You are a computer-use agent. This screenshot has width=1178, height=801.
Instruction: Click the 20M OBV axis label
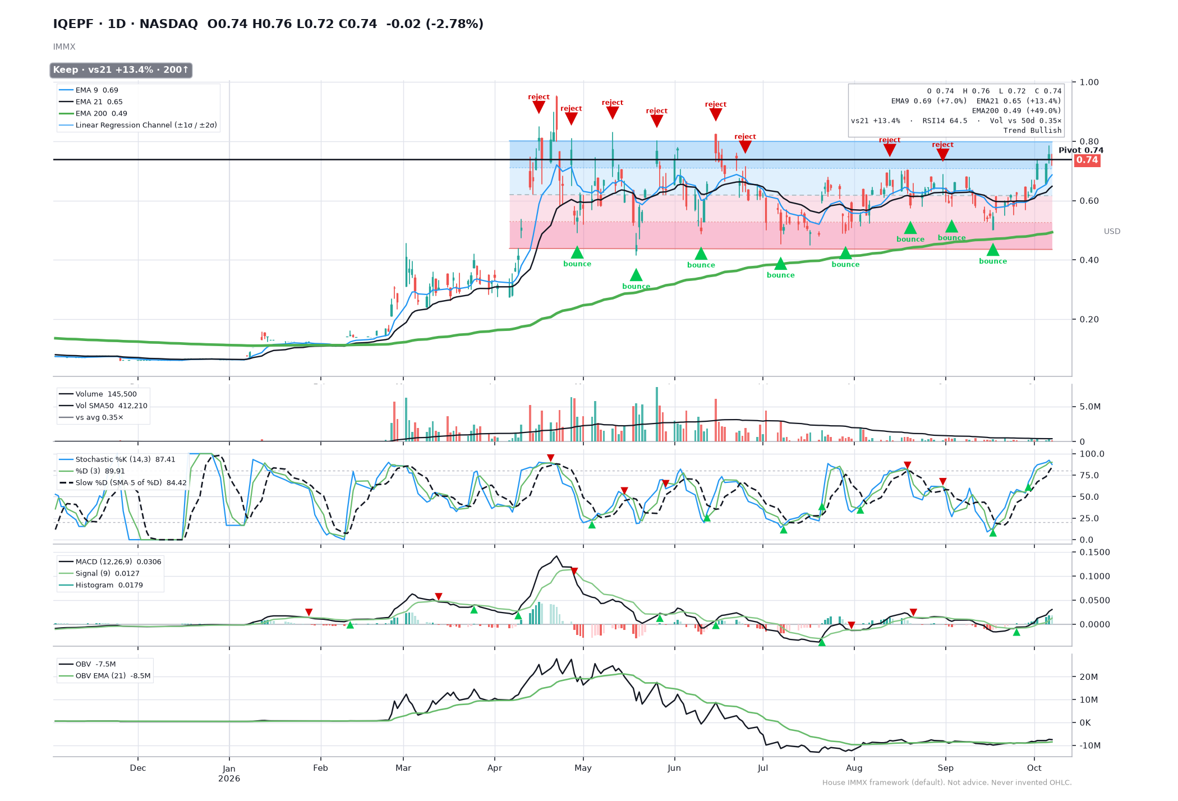click(1089, 676)
